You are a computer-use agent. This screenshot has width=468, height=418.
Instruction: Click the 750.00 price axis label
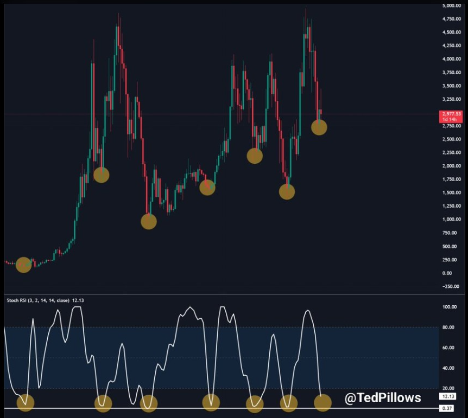(450, 233)
